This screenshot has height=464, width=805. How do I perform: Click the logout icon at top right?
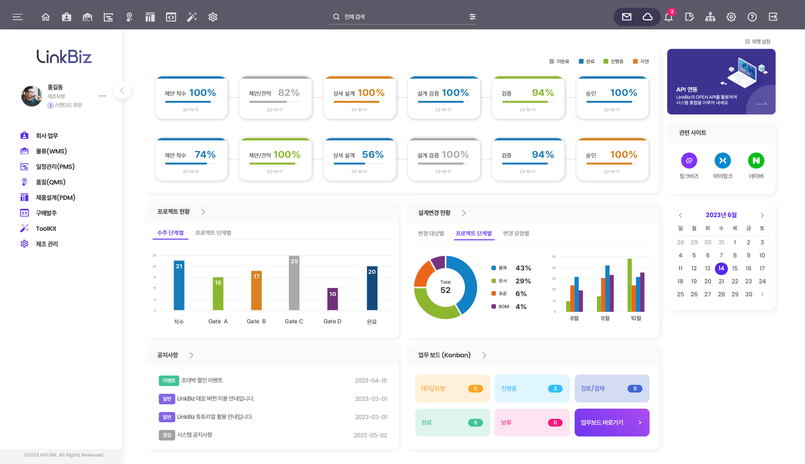(x=773, y=17)
